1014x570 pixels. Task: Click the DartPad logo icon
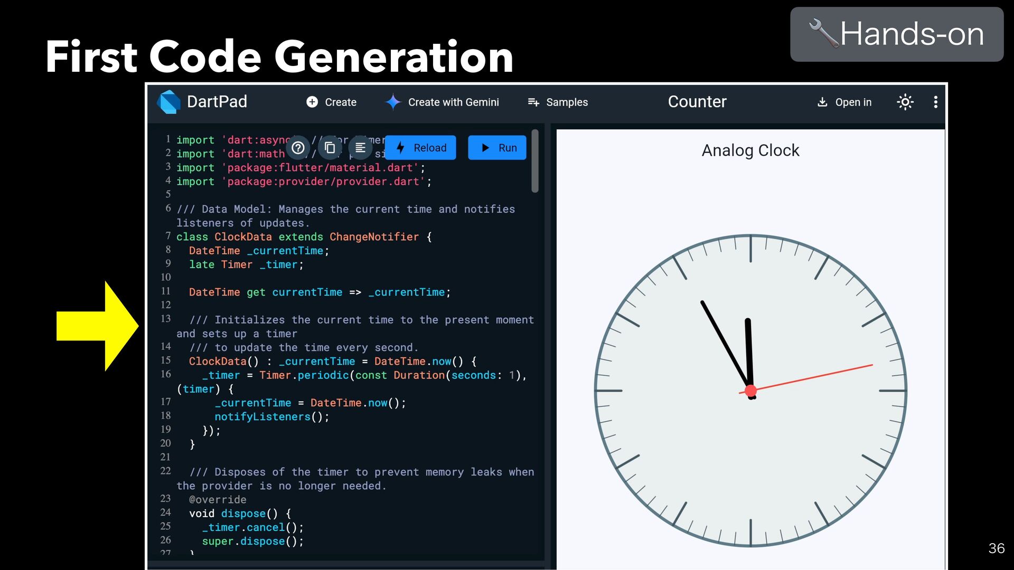(169, 102)
